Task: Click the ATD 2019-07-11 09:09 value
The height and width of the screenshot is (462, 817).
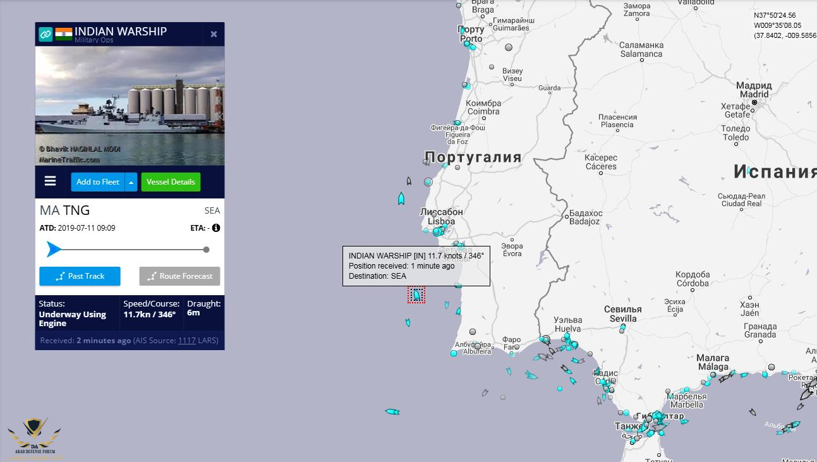Action: (87, 228)
